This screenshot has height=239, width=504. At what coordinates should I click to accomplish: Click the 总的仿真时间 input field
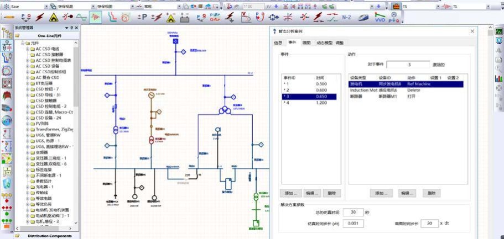352,212
